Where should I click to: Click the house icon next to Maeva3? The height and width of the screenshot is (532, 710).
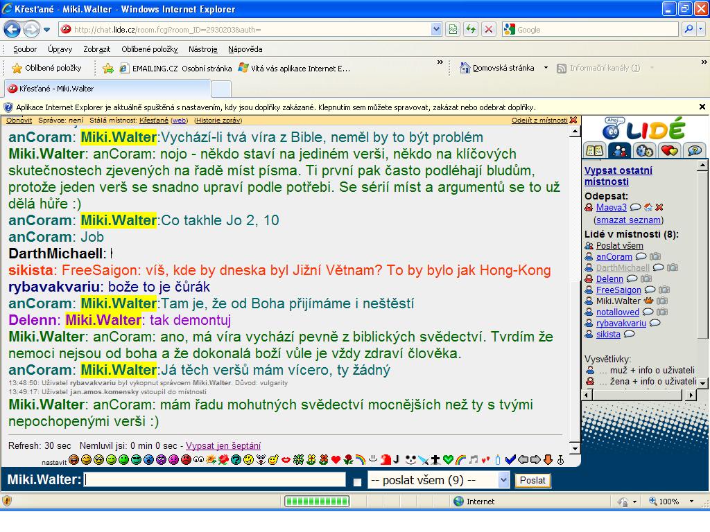(x=648, y=207)
